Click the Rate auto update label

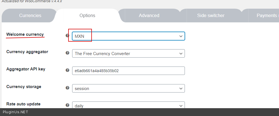pyautogui.click(x=23, y=104)
